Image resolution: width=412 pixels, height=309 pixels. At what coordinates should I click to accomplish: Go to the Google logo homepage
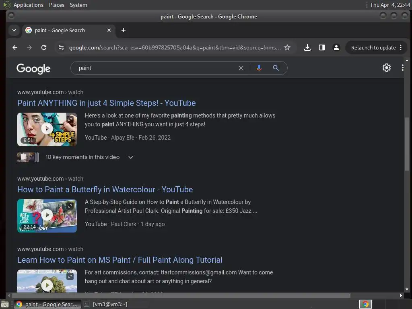click(x=33, y=68)
